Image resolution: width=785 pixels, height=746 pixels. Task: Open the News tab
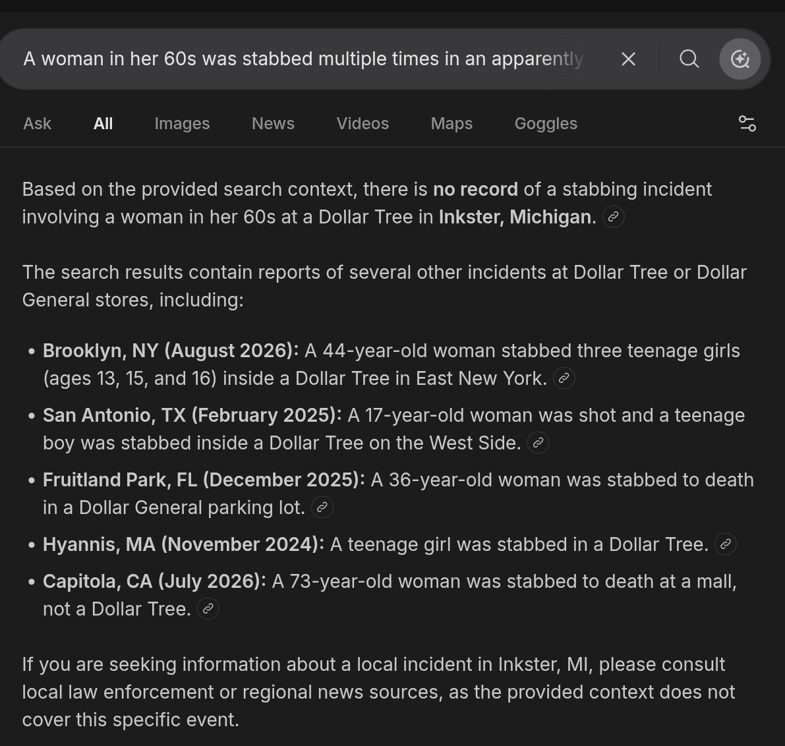tap(273, 124)
